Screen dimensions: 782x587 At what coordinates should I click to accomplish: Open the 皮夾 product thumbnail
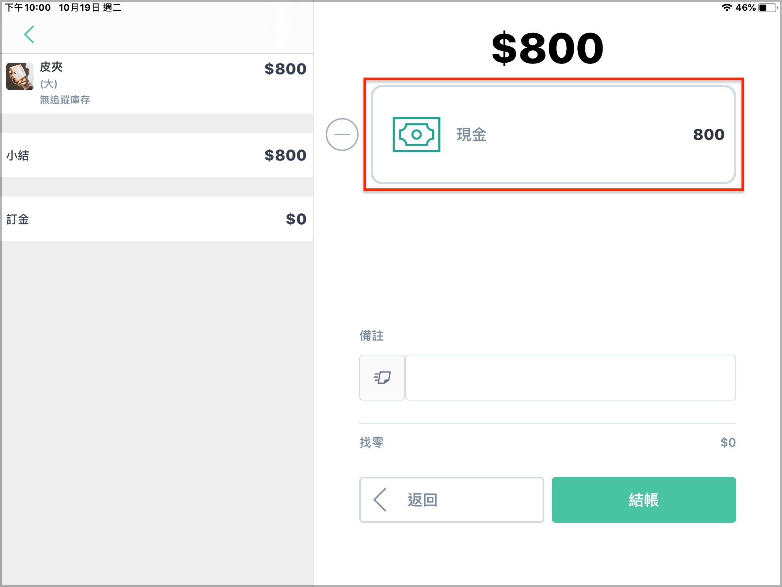[x=20, y=76]
